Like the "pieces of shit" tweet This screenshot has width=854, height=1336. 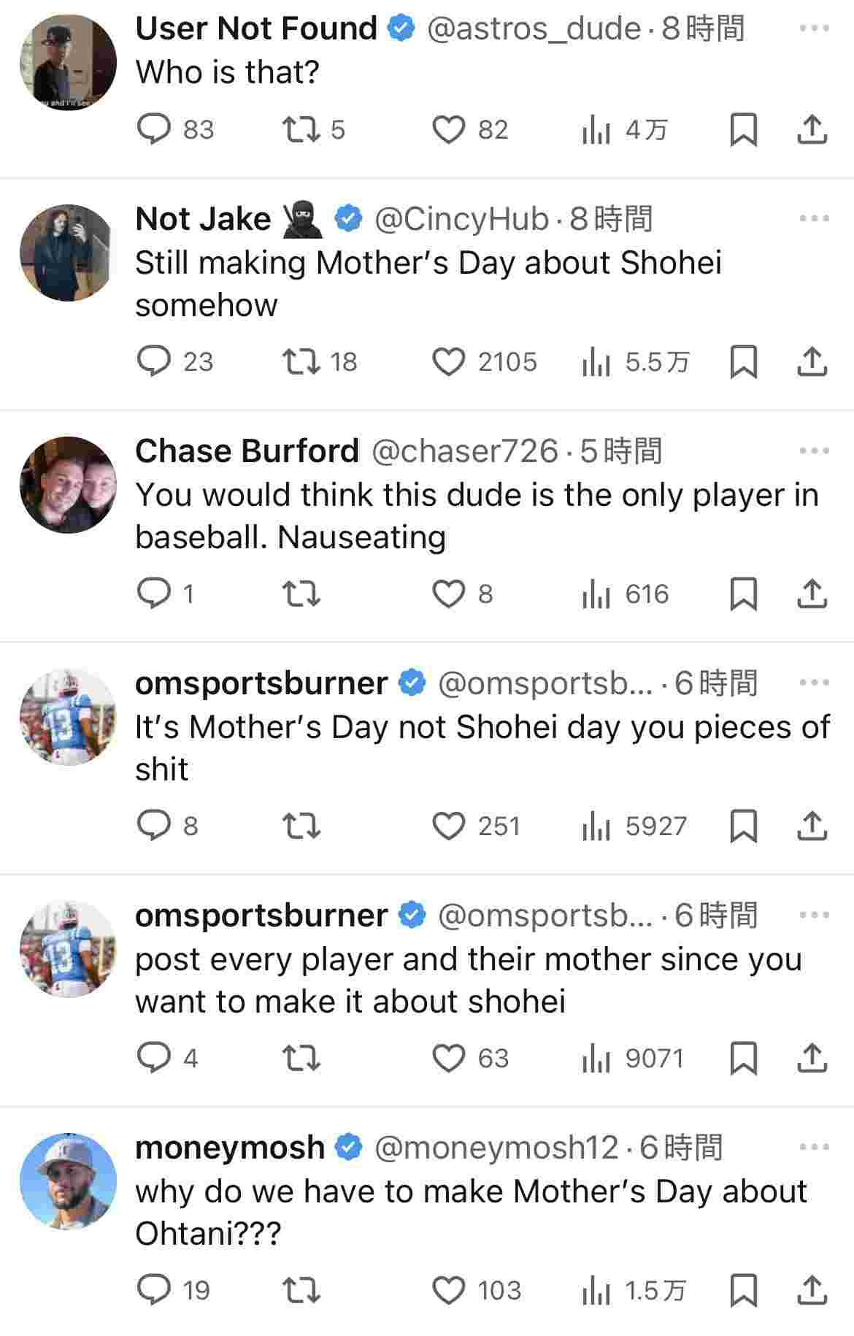pos(448,826)
